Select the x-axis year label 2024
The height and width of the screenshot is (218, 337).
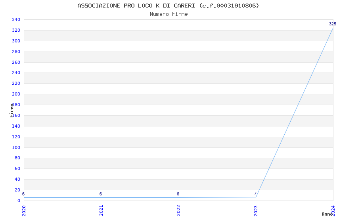(x=333, y=211)
